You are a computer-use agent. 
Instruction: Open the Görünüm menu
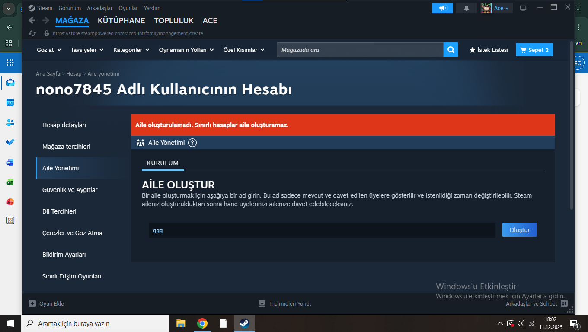[70, 8]
